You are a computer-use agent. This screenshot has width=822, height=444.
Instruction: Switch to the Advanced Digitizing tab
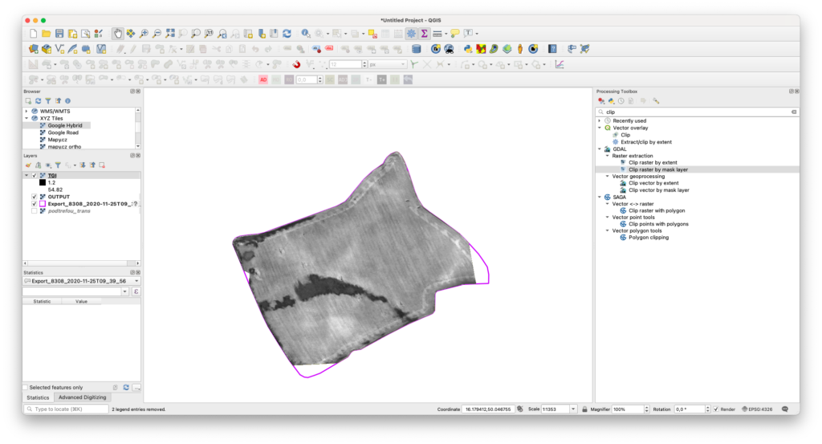point(83,397)
